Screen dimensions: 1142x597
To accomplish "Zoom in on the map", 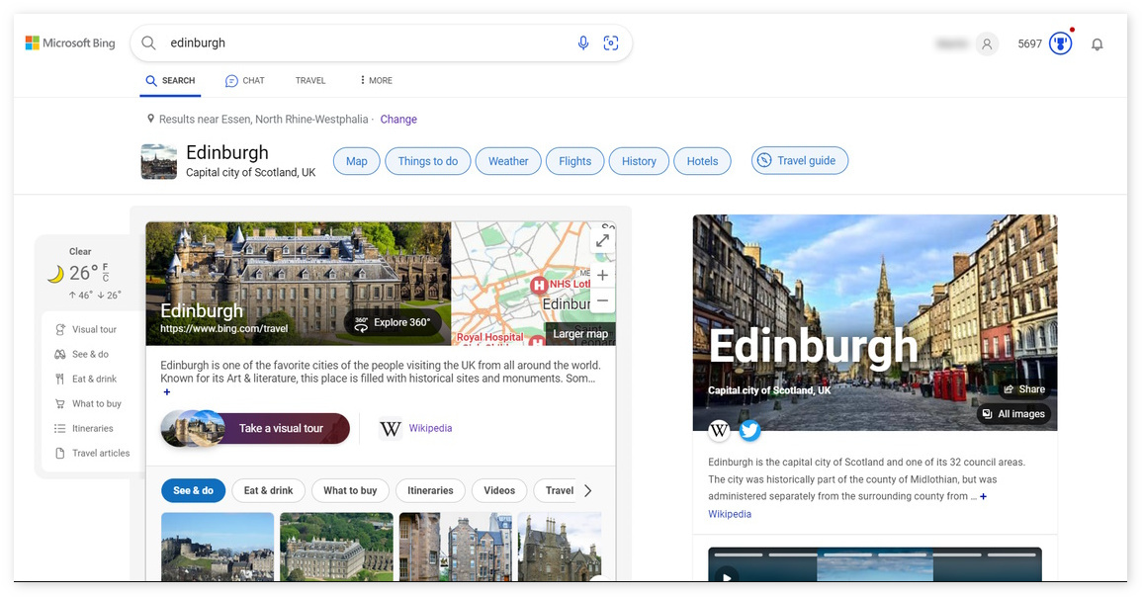I will pos(602,276).
